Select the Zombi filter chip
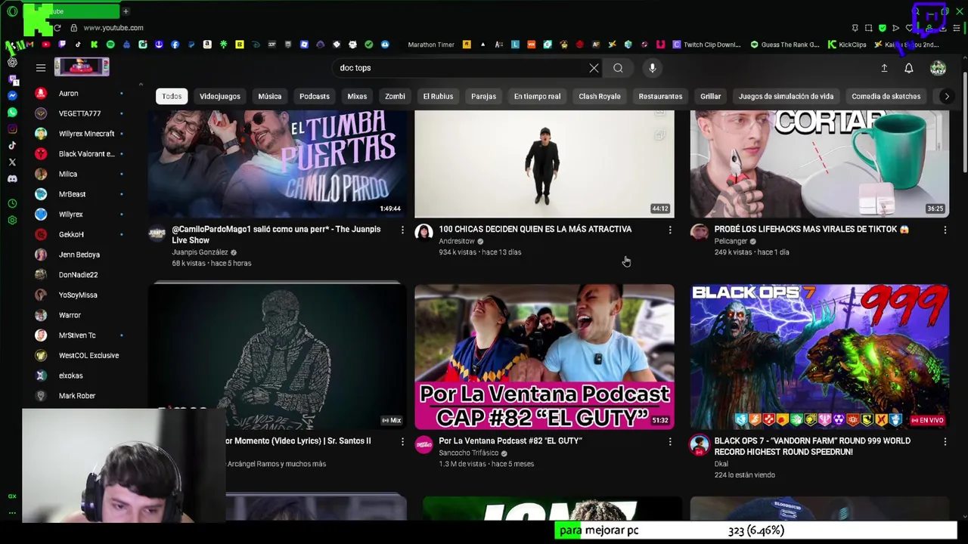The height and width of the screenshot is (544, 968). [x=395, y=96]
